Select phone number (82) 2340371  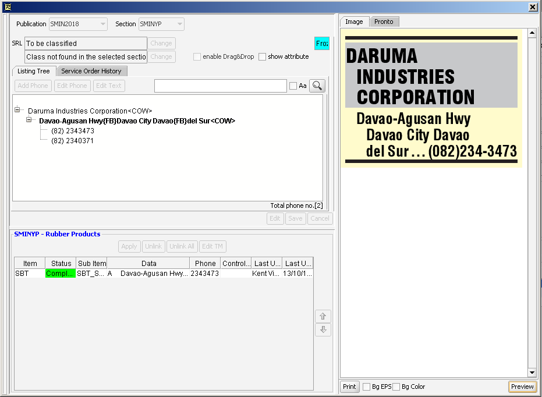click(73, 141)
